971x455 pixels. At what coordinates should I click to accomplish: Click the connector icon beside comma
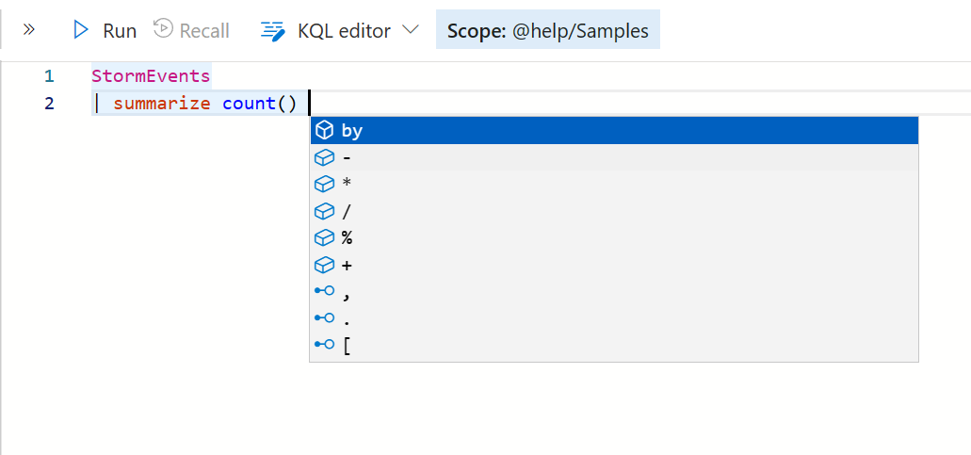tap(325, 290)
